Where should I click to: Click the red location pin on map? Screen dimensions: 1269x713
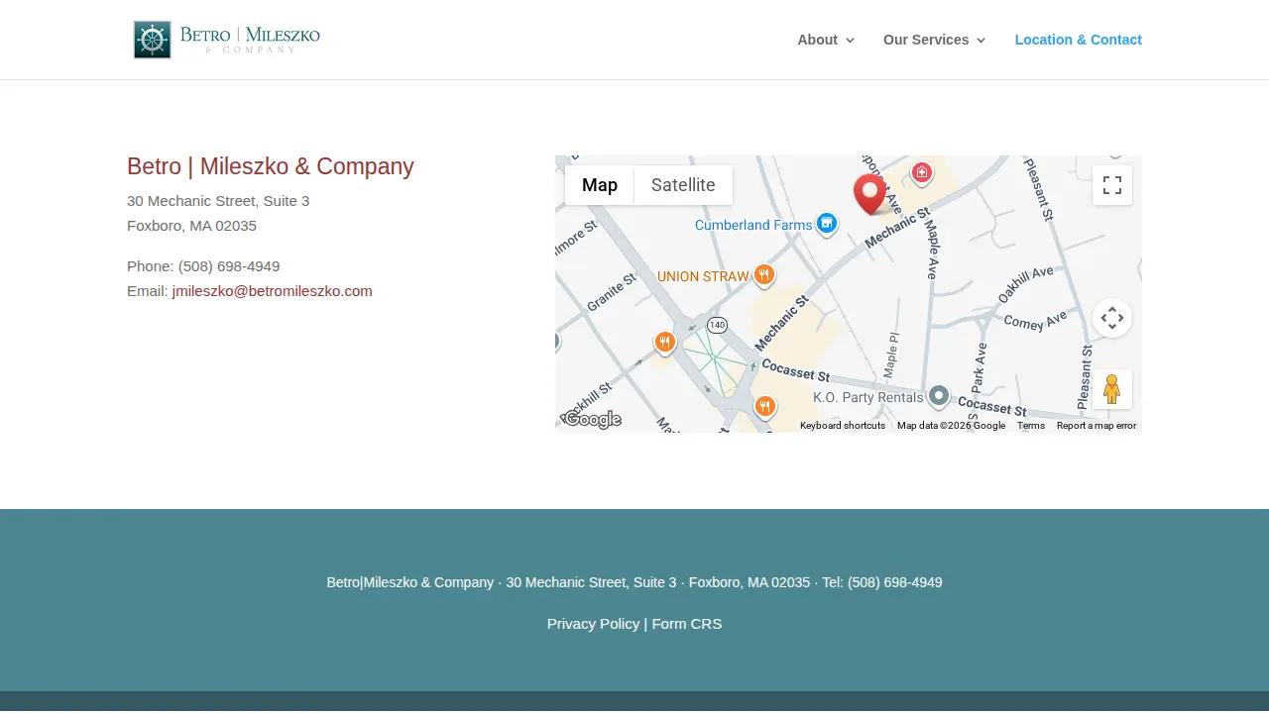click(869, 194)
